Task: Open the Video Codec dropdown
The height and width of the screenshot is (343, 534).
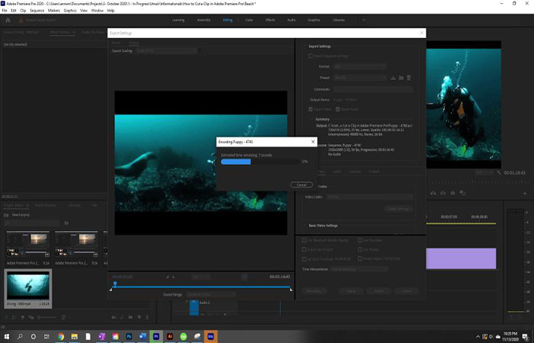Action: [x=369, y=197]
